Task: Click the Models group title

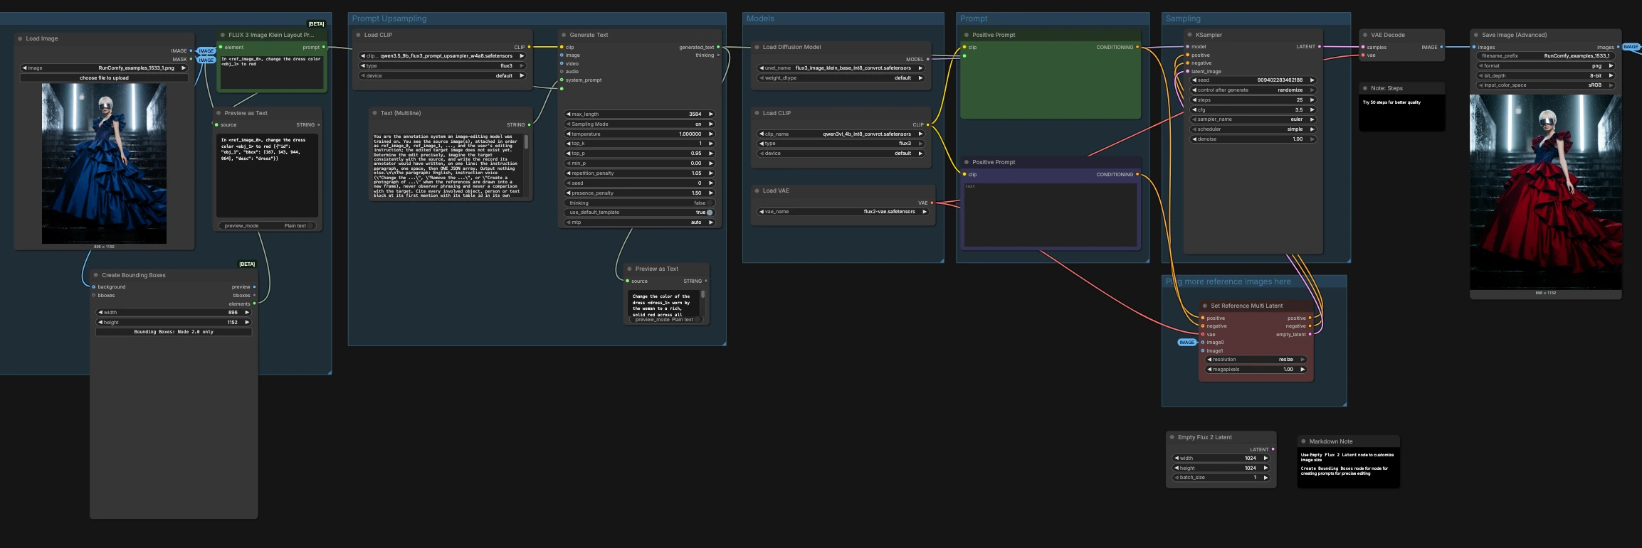Action: (x=760, y=18)
